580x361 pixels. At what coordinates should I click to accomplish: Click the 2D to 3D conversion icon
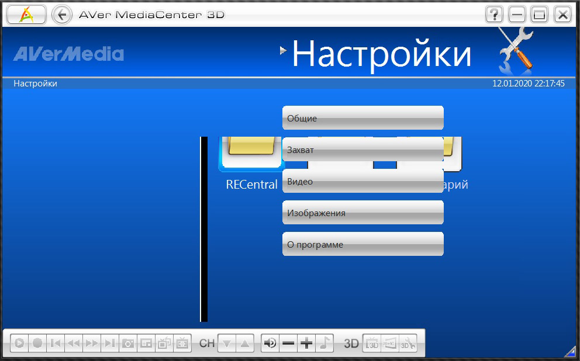(x=389, y=343)
